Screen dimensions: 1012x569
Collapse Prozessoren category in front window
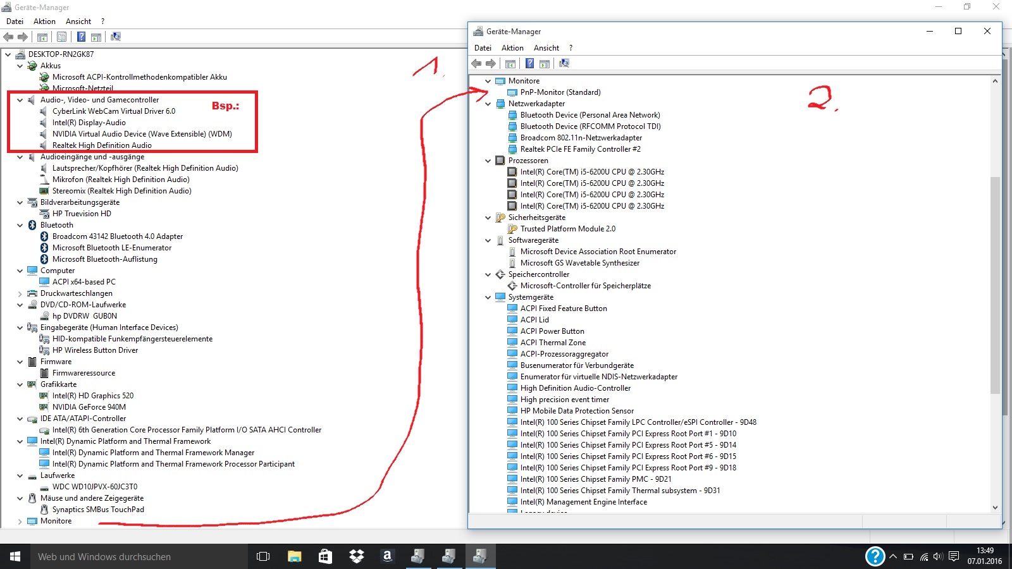[488, 161]
